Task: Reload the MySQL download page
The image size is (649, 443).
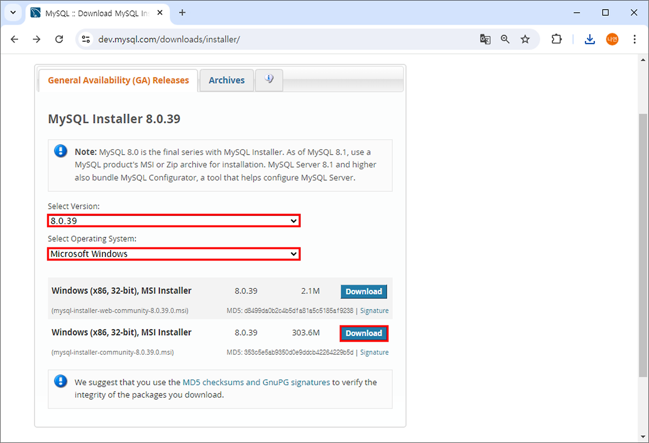Action: (x=59, y=39)
